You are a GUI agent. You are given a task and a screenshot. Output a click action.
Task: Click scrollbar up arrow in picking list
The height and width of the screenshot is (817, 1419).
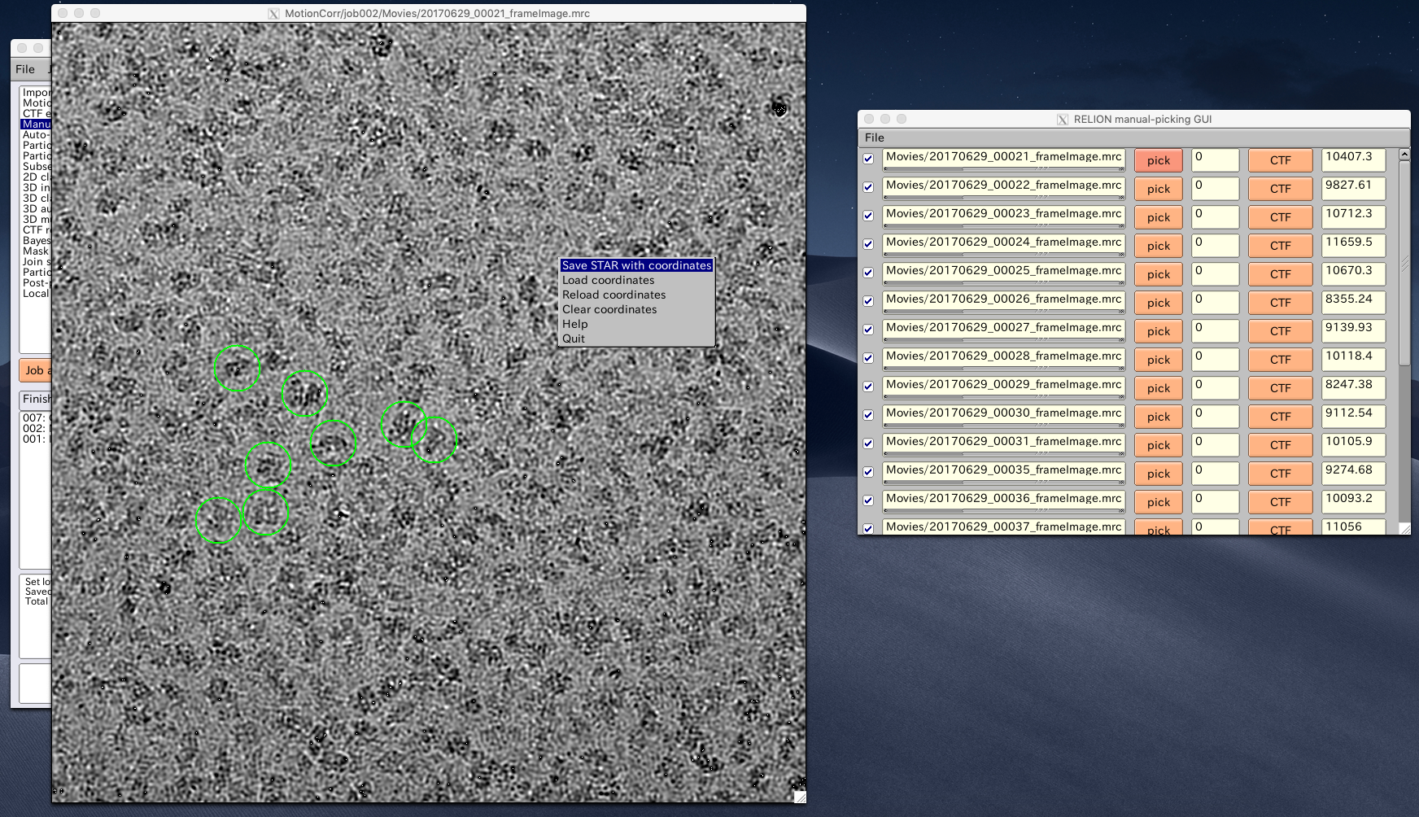pos(1404,154)
